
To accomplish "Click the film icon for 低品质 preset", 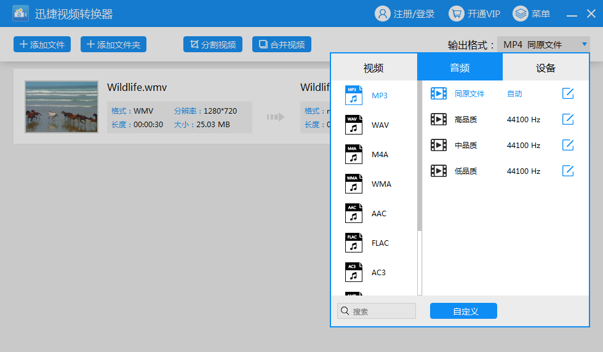I will point(438,171).
